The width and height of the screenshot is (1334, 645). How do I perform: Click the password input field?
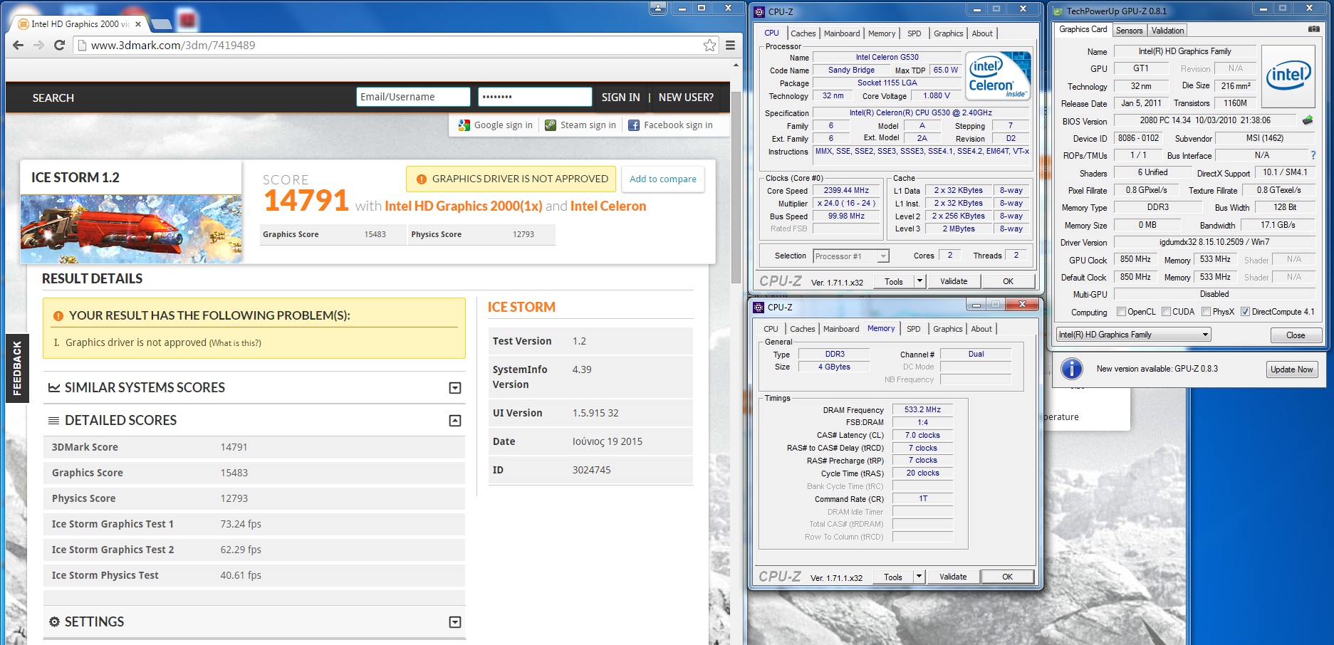[535, 97]
